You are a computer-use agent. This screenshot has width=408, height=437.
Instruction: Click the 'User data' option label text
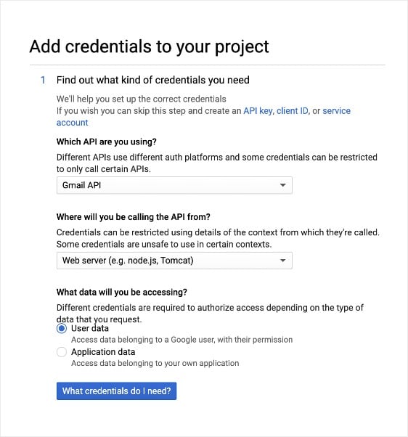[90, 329]
